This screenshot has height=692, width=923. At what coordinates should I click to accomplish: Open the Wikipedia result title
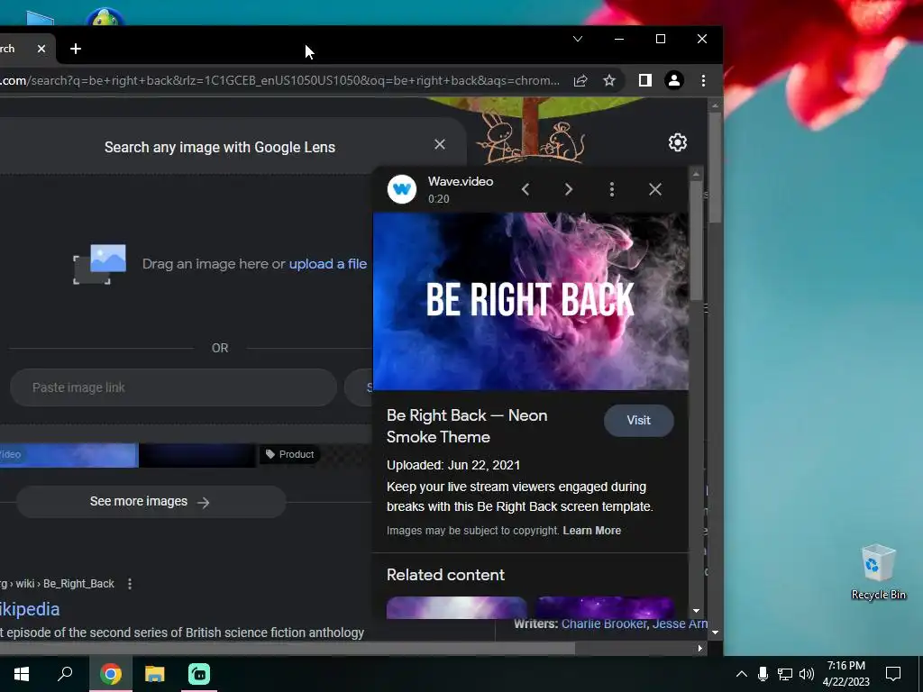click(30, 609)
